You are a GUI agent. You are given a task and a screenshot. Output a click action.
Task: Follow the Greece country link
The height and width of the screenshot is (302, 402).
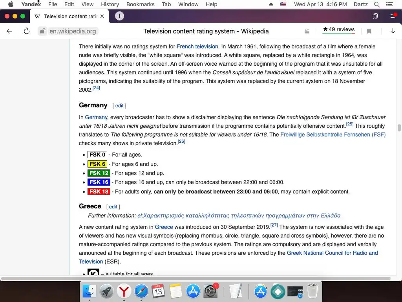tap(164, 227)
